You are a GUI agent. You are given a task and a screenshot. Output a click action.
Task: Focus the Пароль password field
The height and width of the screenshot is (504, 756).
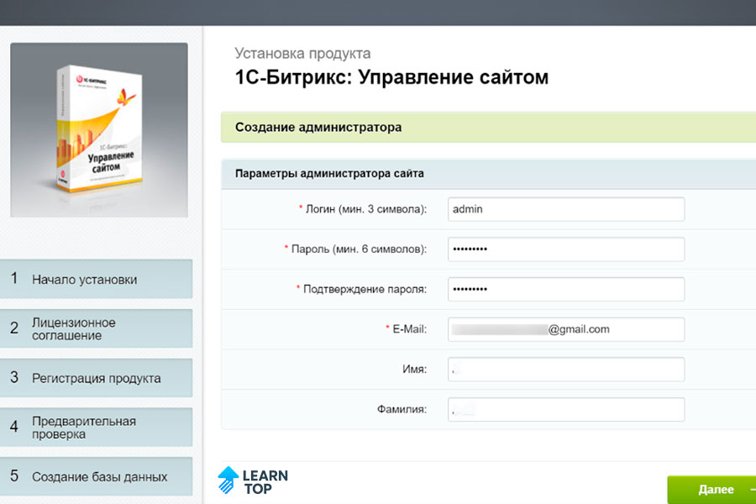566,249
